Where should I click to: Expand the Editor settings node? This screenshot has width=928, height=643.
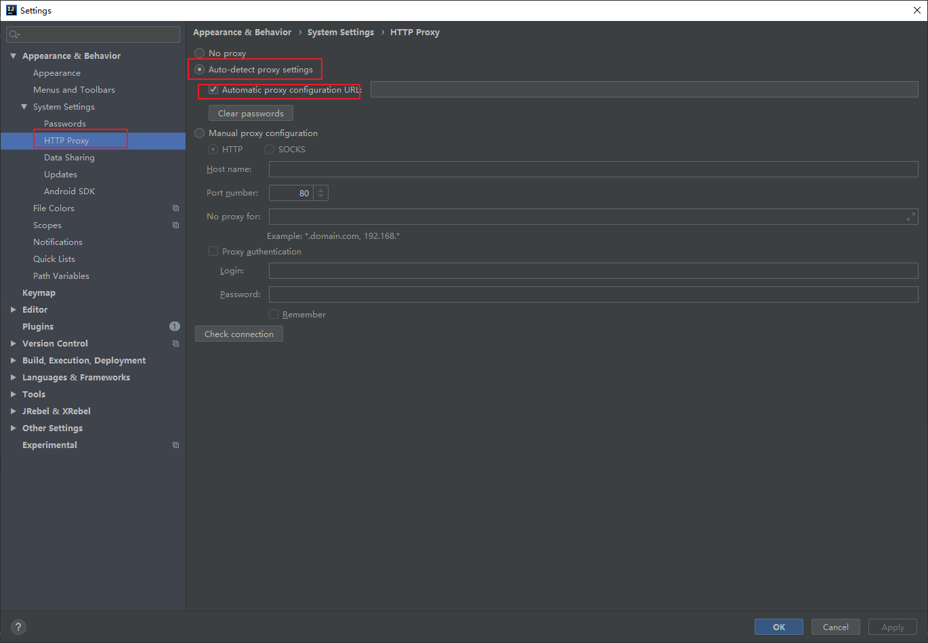click(x=13, y=309)
